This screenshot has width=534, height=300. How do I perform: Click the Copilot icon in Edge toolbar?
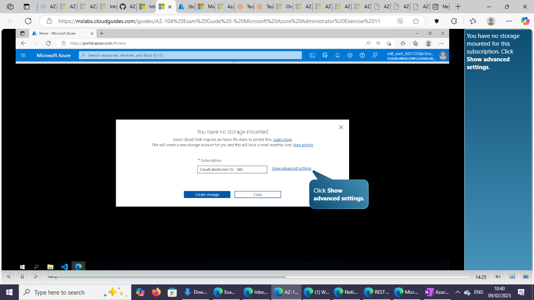coord(525,21)
